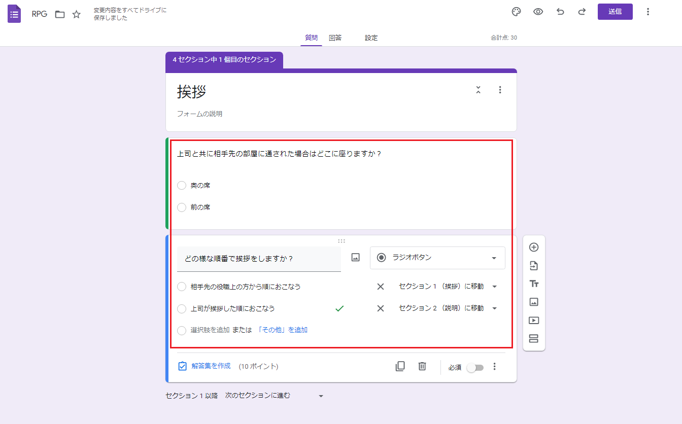Click the preview eye icon
This screenshot has height=424, width=682.
pos(538,12)
